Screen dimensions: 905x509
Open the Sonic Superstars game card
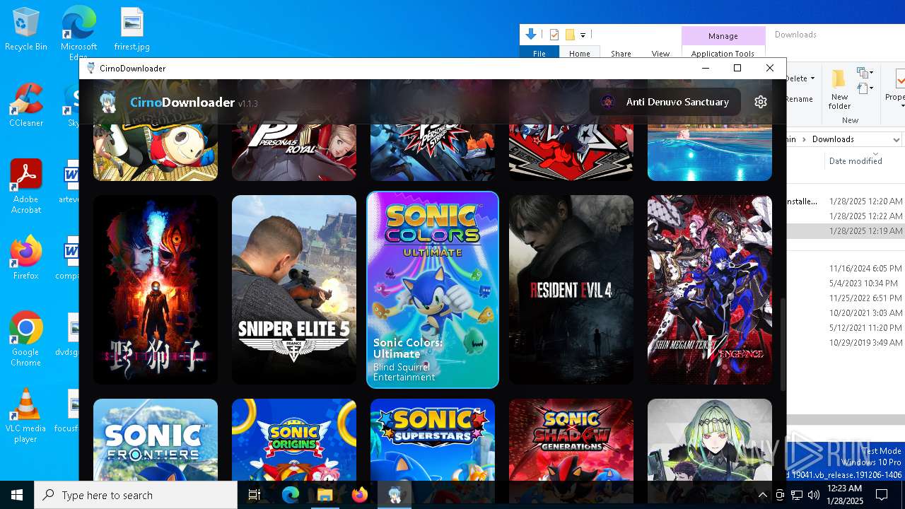pos(433,440)
